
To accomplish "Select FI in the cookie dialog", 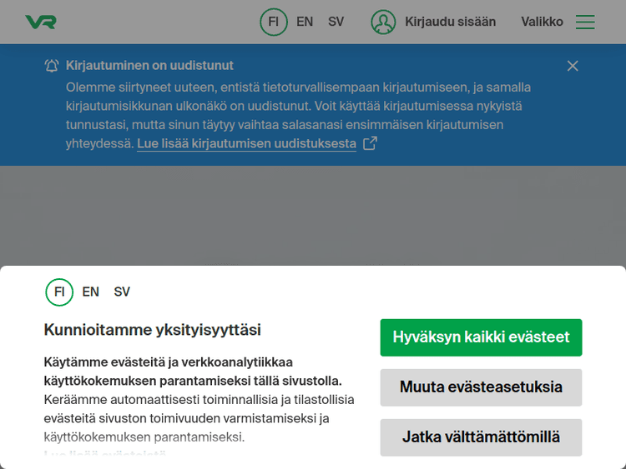I will click(x=59, y=292).
